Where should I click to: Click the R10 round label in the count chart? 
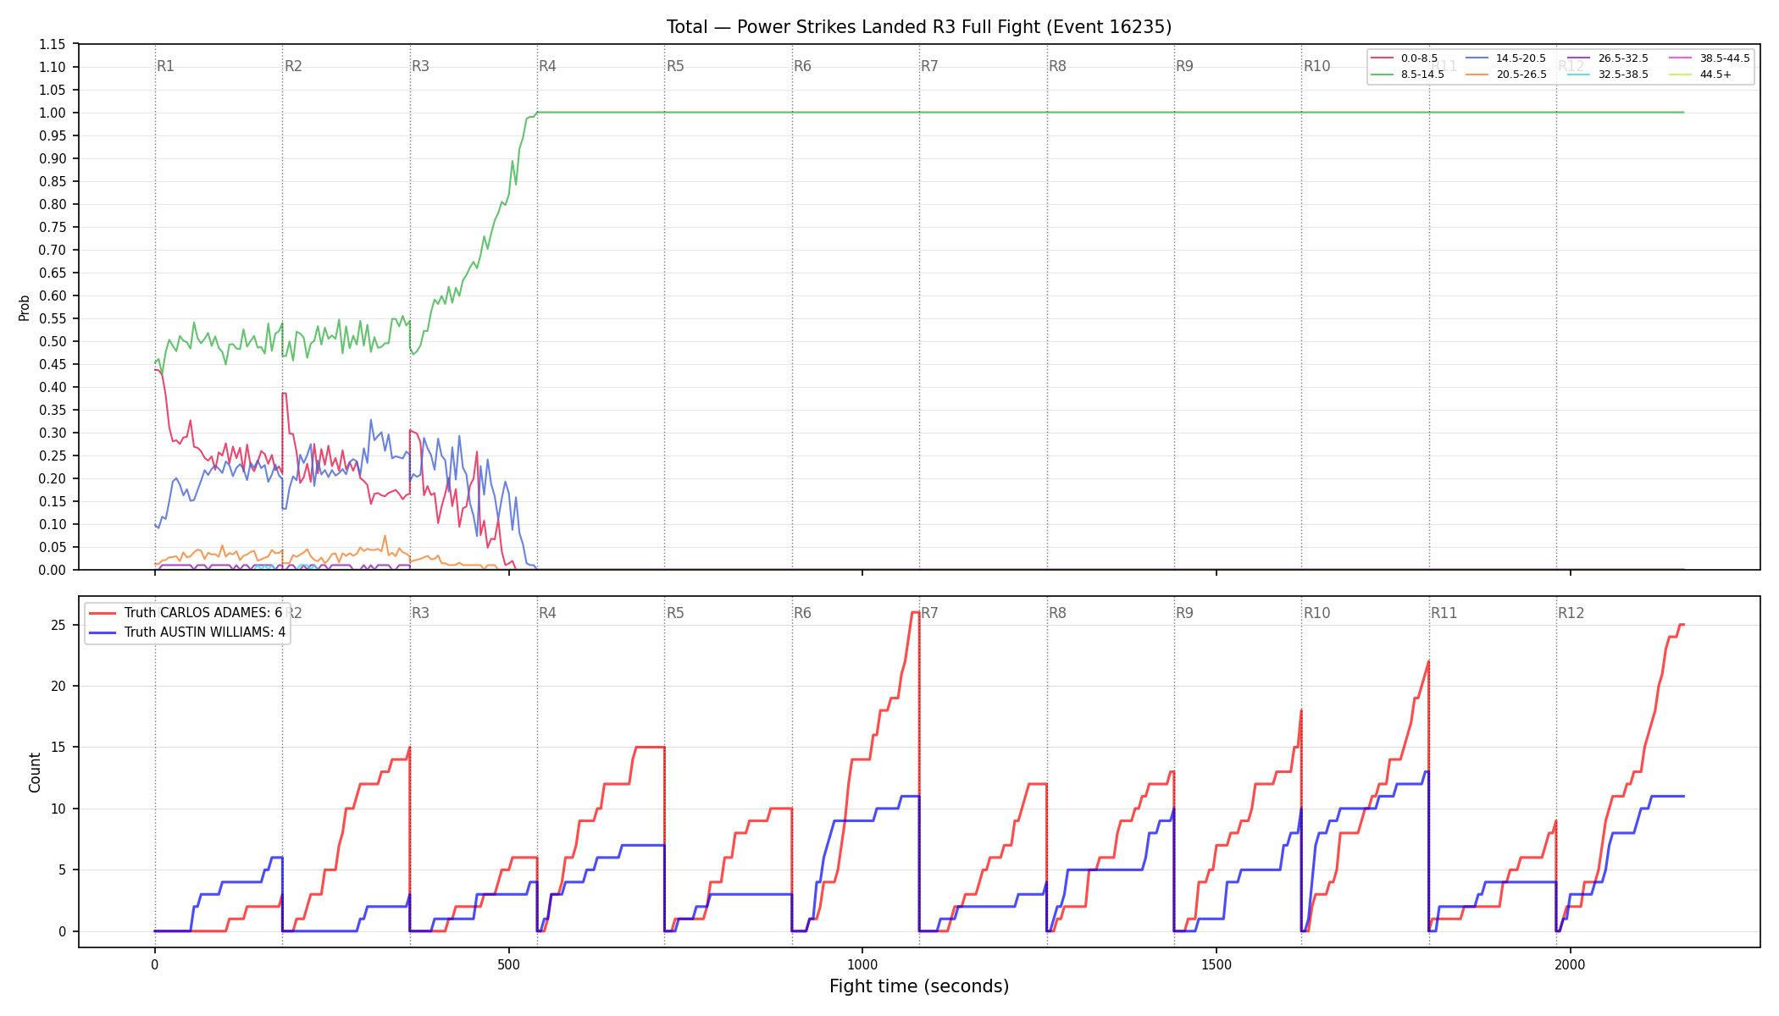click(x=1316, y=613)
